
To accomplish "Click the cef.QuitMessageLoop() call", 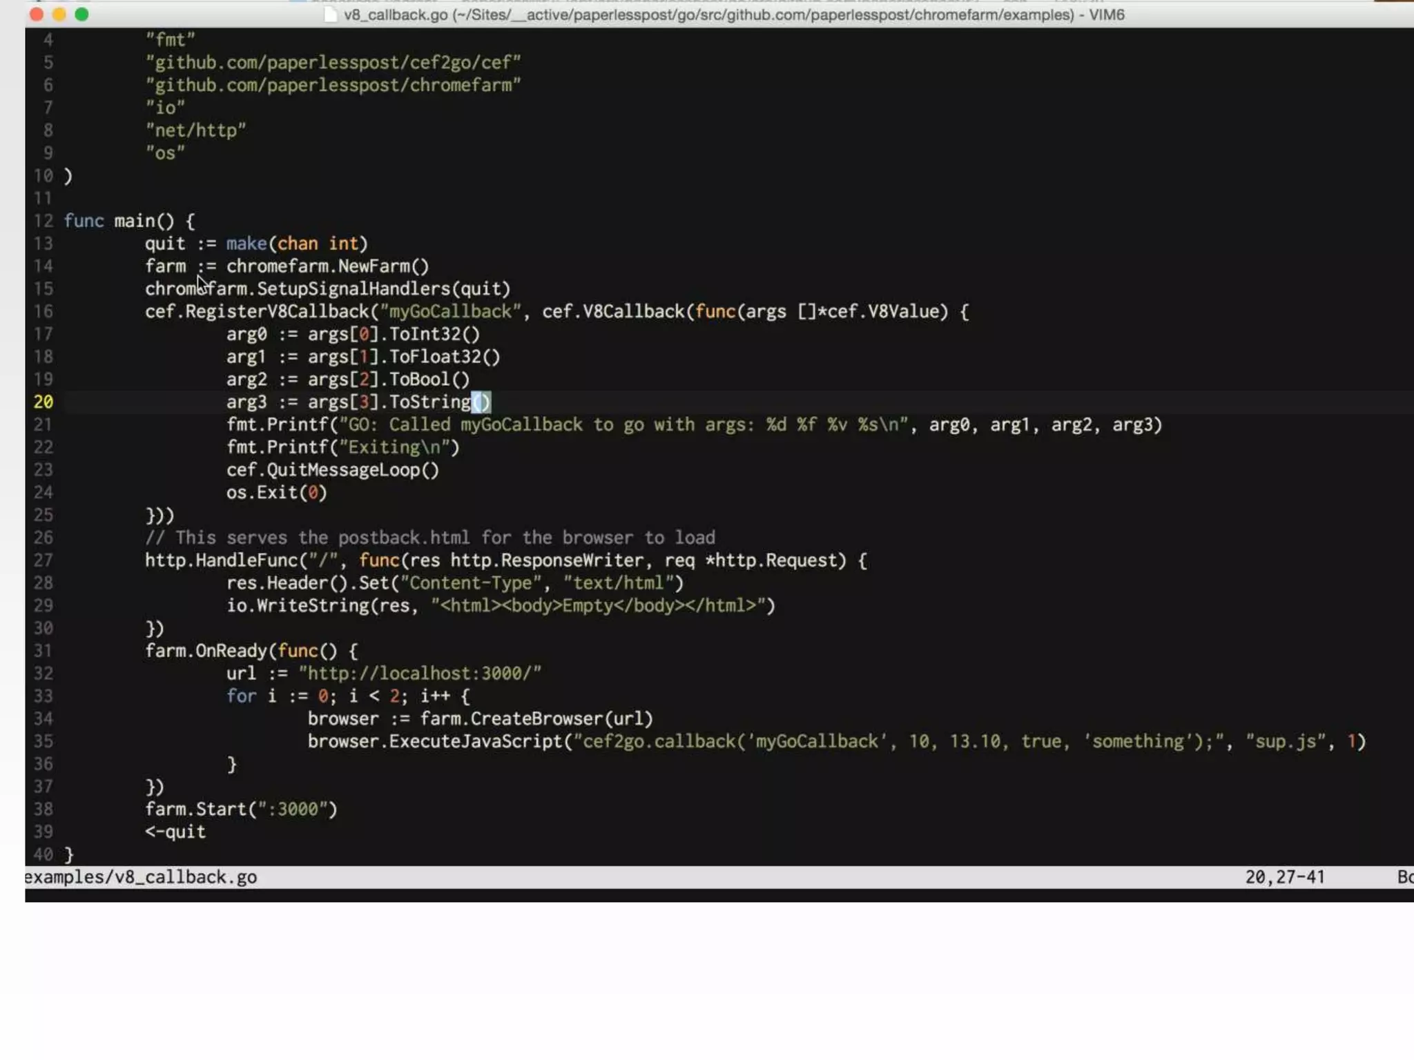I will 332,470.
